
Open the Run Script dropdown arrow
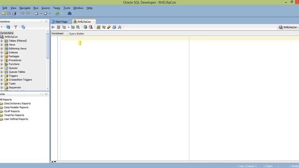[x=68, y=28]
